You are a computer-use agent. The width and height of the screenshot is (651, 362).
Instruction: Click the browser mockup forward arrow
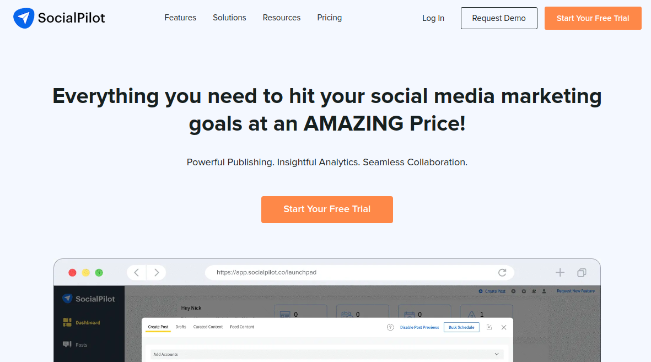coord(157,272)
